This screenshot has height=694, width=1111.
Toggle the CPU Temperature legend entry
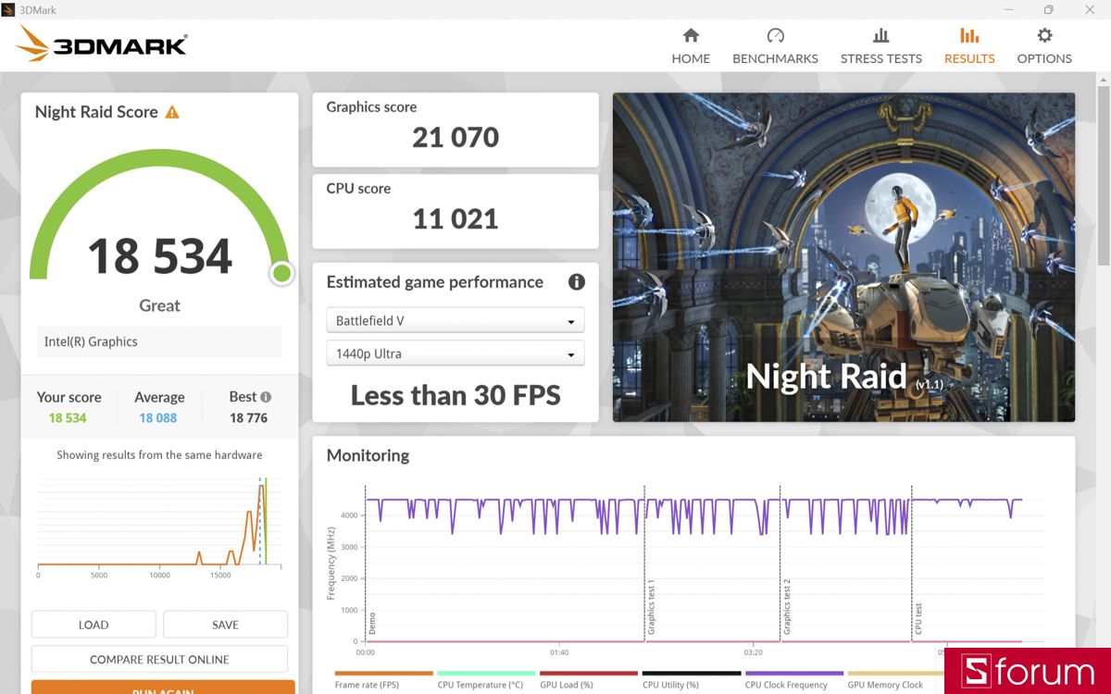coord(486,681)
